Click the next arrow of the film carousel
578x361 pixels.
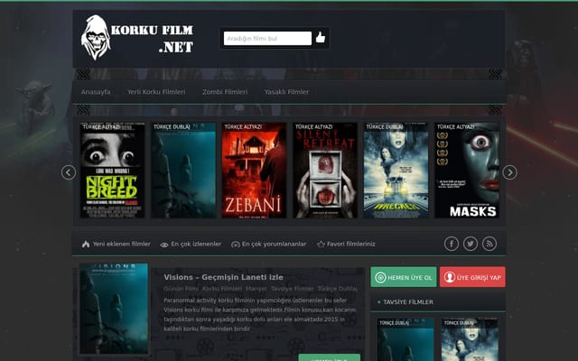[509, 172]
